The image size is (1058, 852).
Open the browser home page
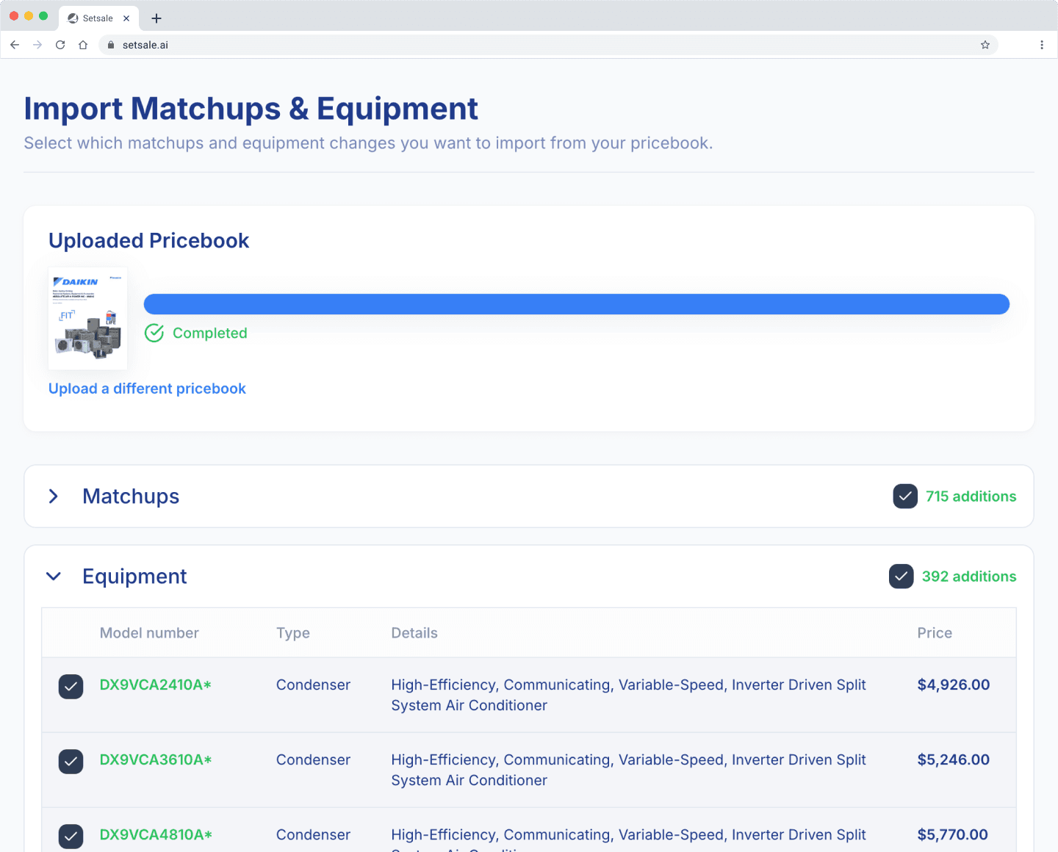(83, 45)
